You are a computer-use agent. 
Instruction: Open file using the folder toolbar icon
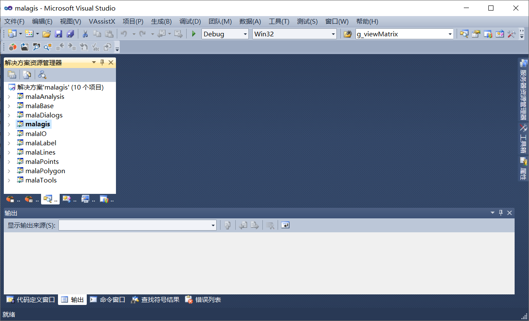coord(47,34)
